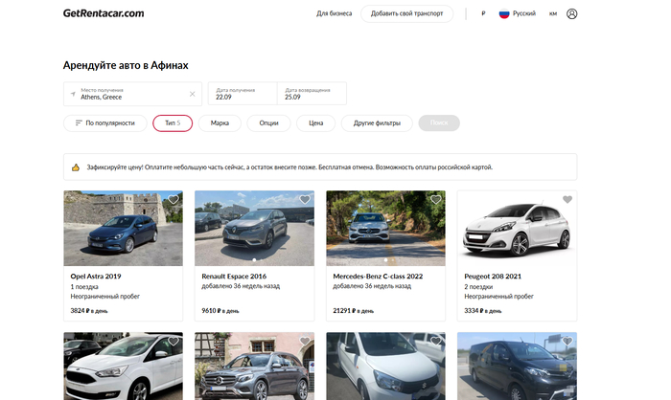Click the GetRentacar.com logo
The width and height of the screenshot is (671, 400).
point(104,13)
